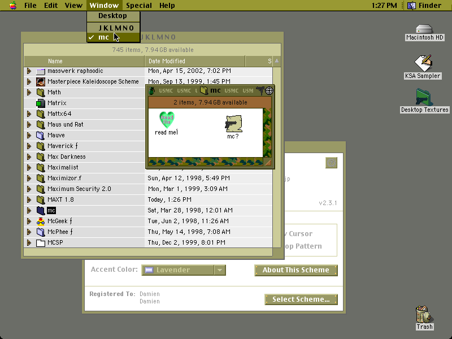Select the mc? pistol file icon
The width and height of the screenshot is (452, 339).
233,124
